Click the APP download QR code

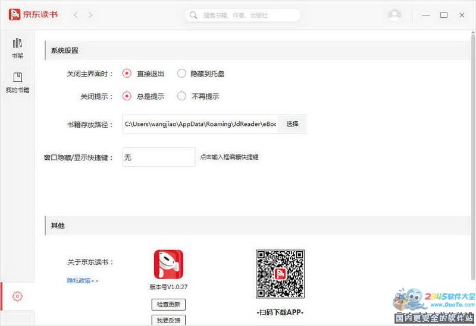[x=280, y=274]
